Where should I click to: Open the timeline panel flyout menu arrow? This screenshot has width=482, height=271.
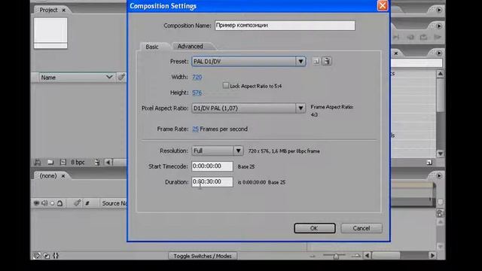tap(438, 175)
